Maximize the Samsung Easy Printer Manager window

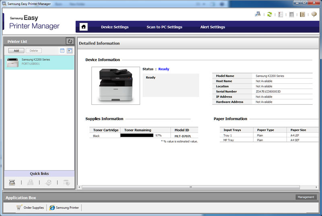[x=304, y=3]
